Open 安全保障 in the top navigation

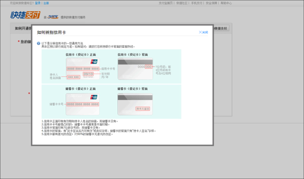211,3
